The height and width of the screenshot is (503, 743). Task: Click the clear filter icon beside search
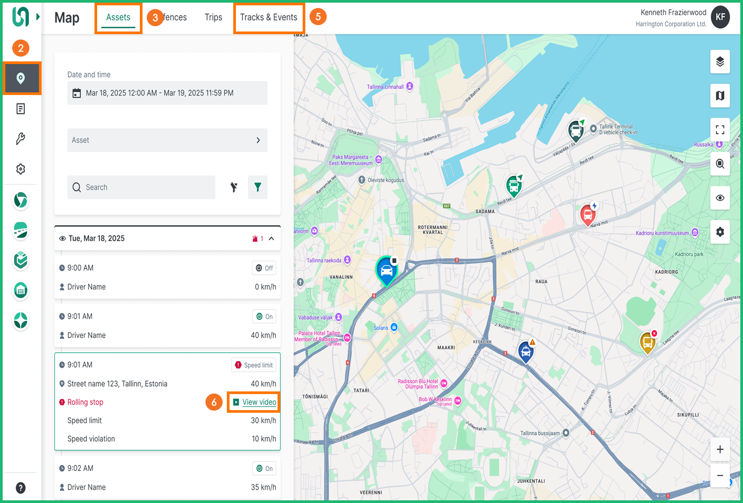click(234, 187)
